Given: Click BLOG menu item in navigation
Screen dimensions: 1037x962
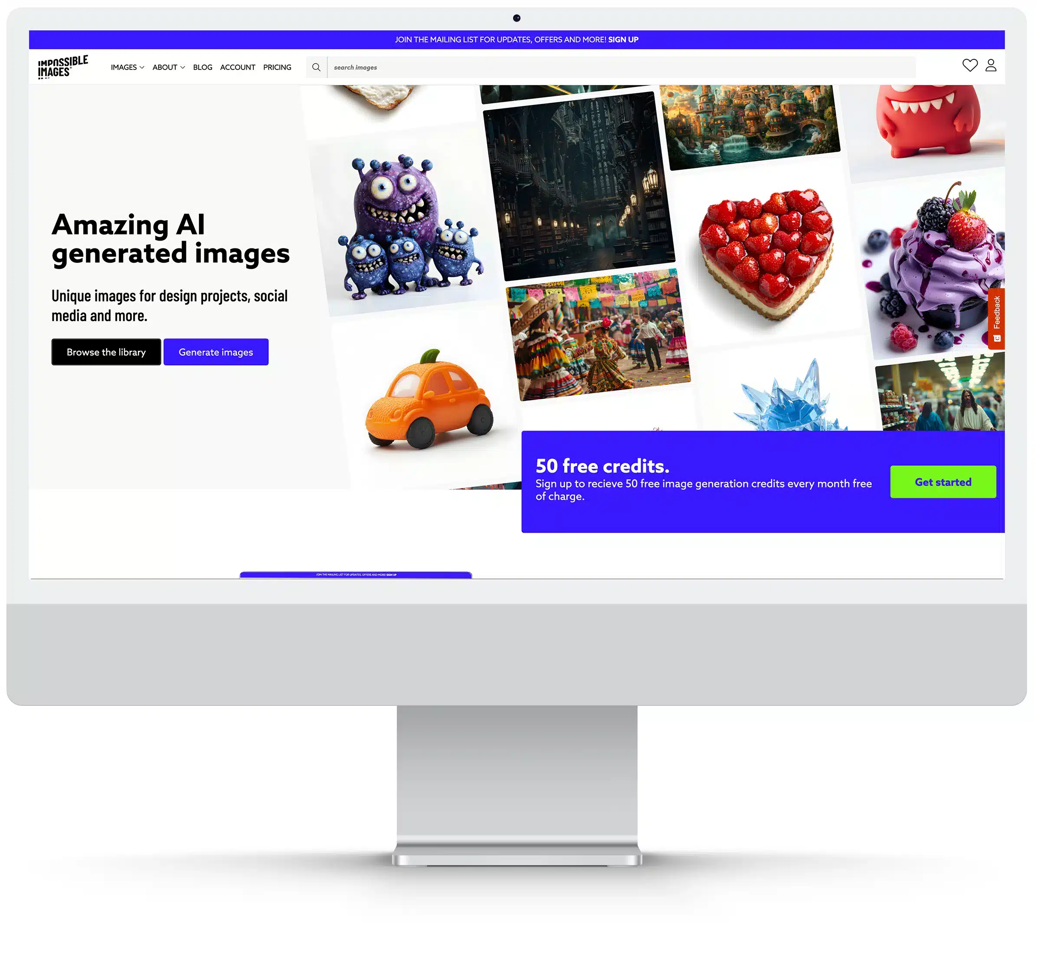Looking at the screenshot, I should (203, 67).
